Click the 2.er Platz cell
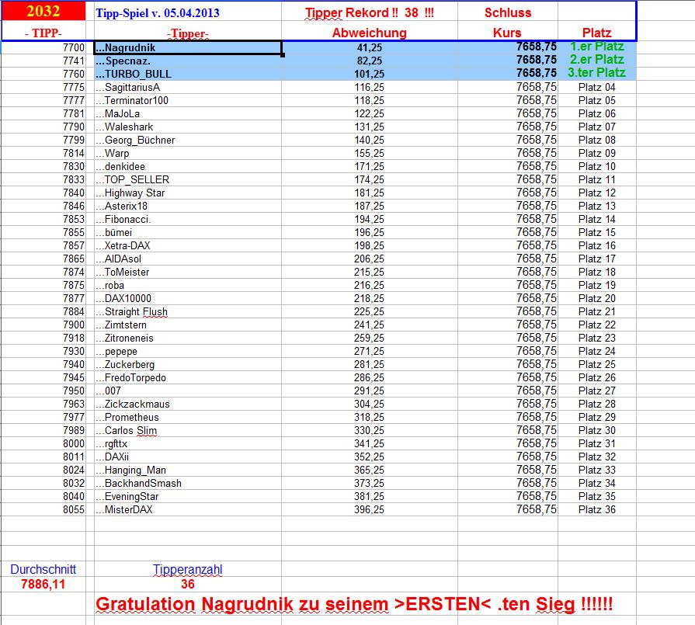The image size is (695, 625). (596, 60)
